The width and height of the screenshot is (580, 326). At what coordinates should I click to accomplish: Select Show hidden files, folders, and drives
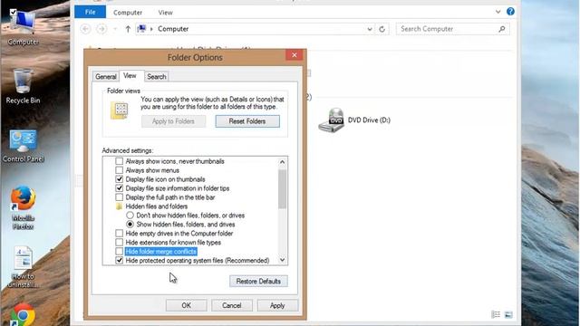pos(130,225)
